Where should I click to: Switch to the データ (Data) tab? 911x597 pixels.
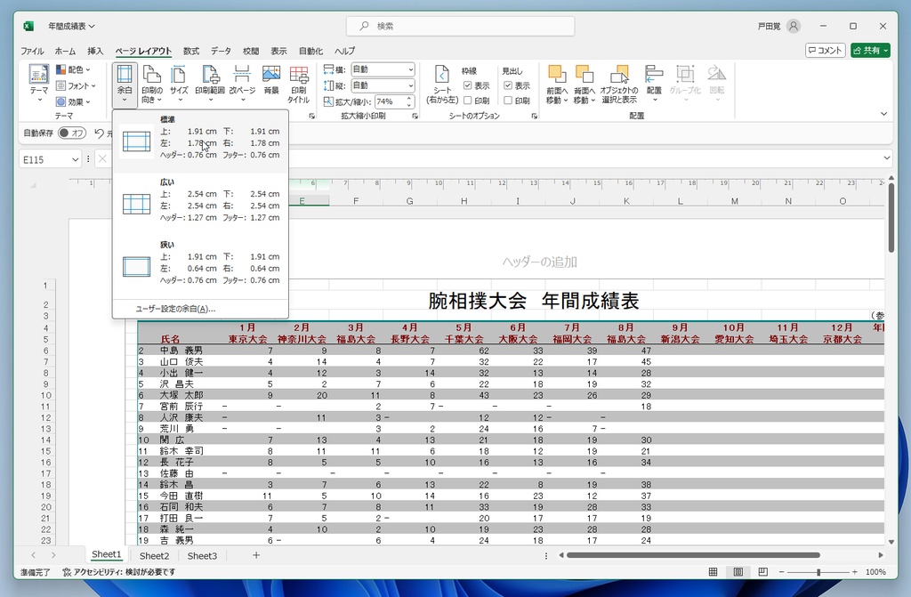[x=221, y=51]
